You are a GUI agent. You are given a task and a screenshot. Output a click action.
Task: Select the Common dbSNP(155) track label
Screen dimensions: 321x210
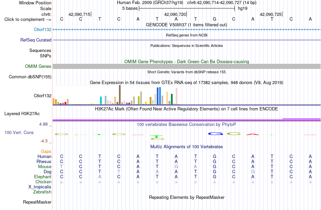pos(30,77)
